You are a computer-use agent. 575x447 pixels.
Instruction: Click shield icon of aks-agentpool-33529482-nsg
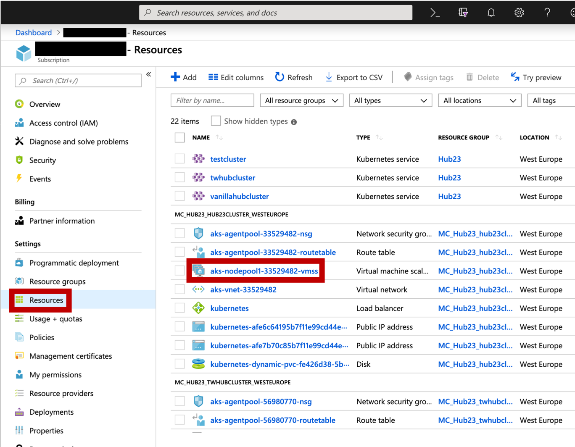coord(198,233)
